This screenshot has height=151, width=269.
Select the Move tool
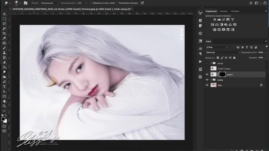(4, 14)
